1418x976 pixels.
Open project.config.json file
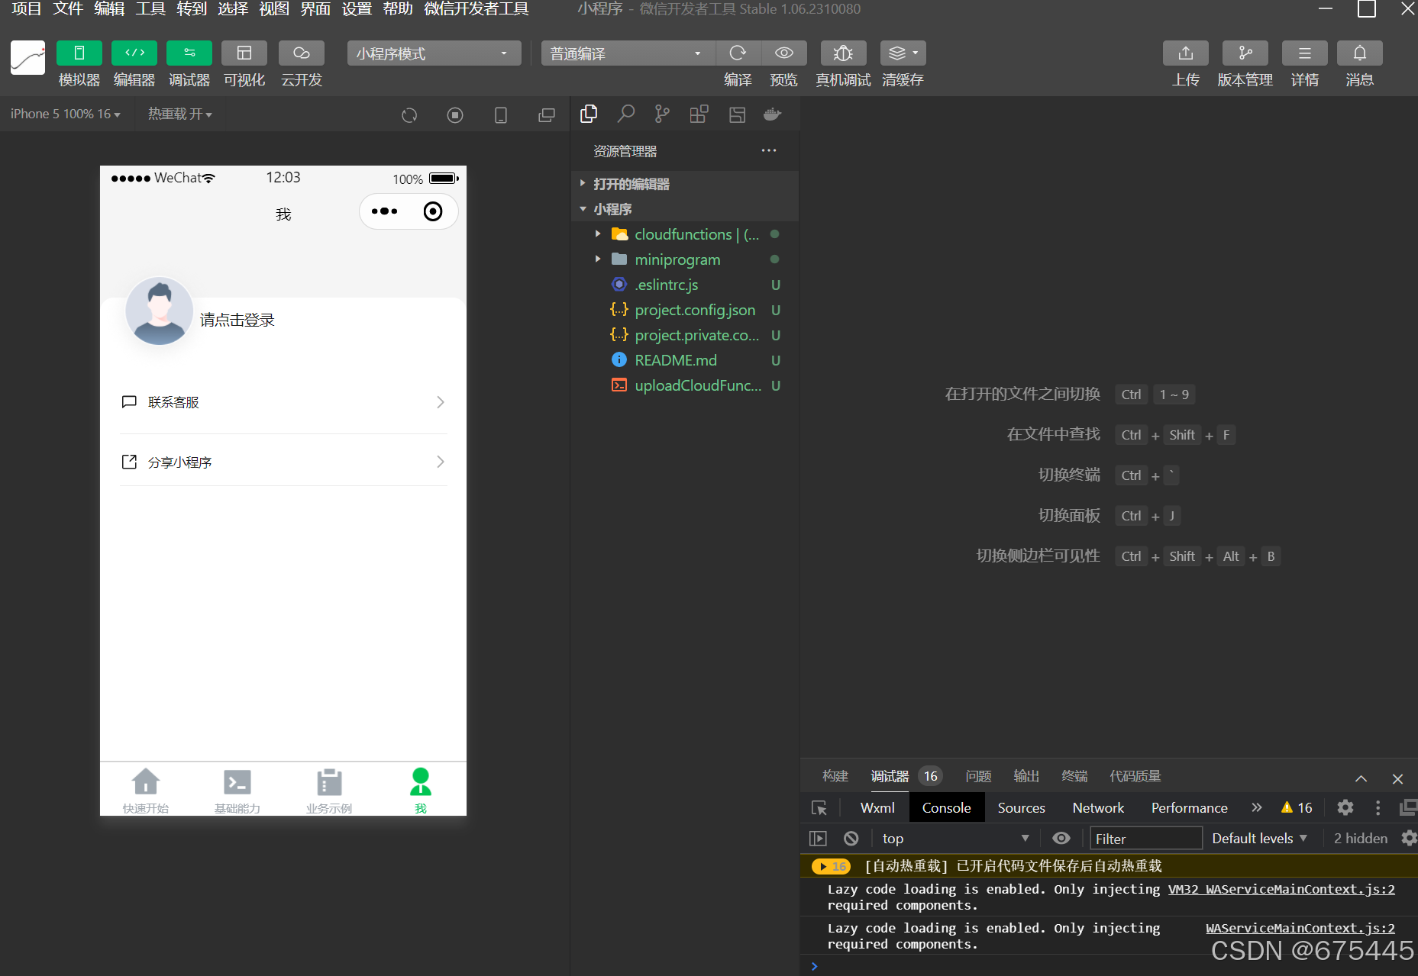(685, 310)
